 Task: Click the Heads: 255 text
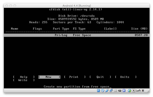pos(38,22)
